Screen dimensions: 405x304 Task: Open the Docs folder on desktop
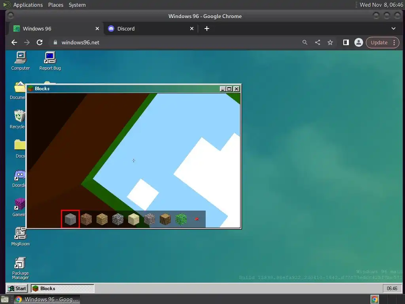click(20, 149)
